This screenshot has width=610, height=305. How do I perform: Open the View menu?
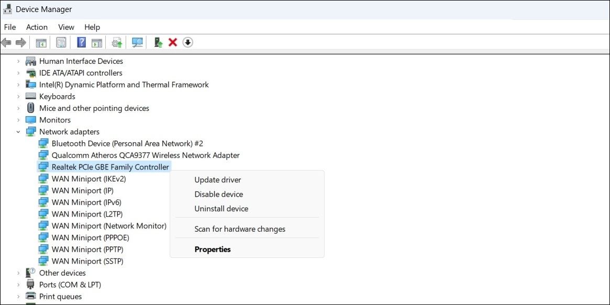(x=66, y=27)
